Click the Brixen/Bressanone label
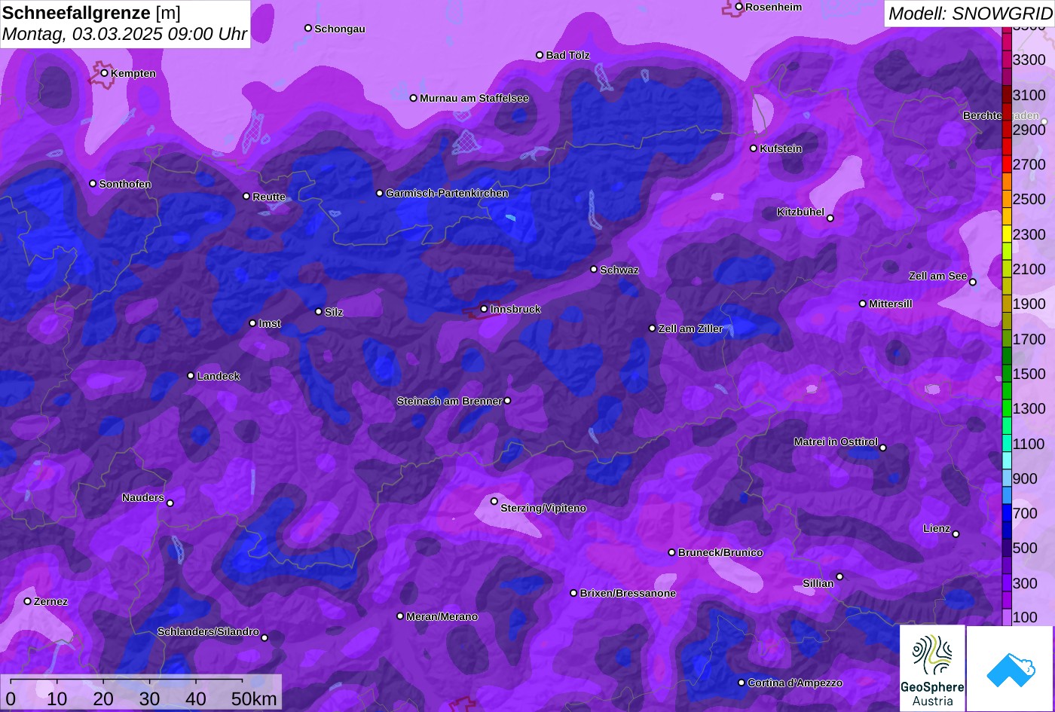The image size is (1055, 712). (628, 593)
